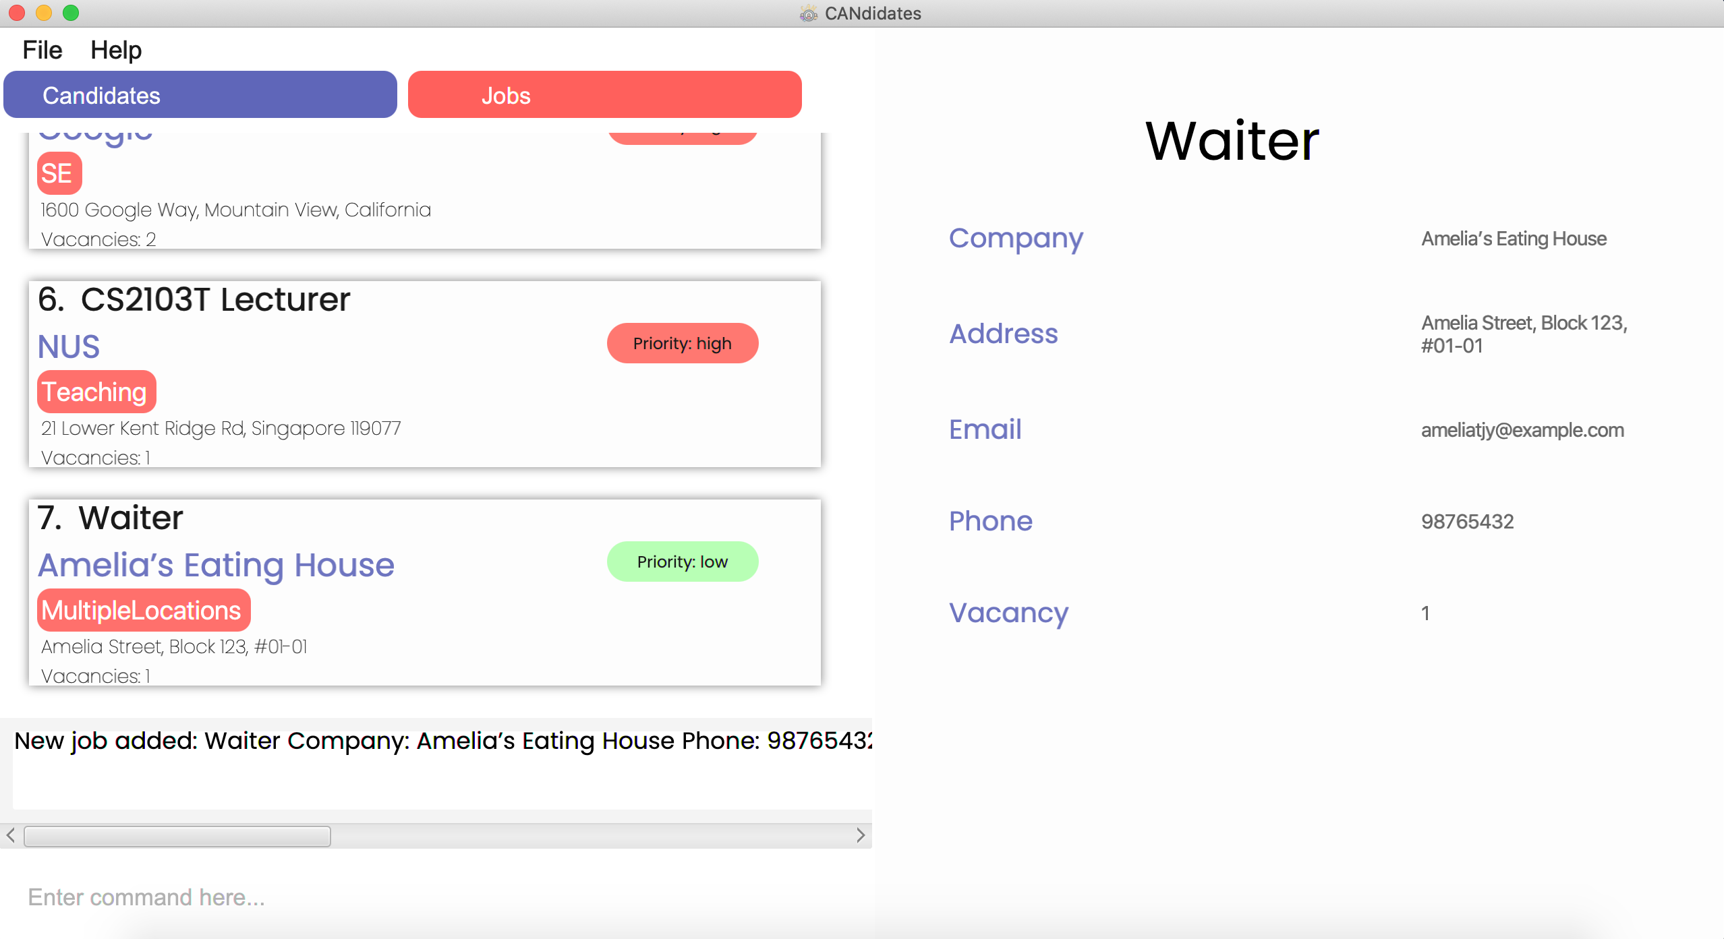Click Priority: low badge on Waiter
Screen dimensions: 1724x939
[x=683, y=561]
